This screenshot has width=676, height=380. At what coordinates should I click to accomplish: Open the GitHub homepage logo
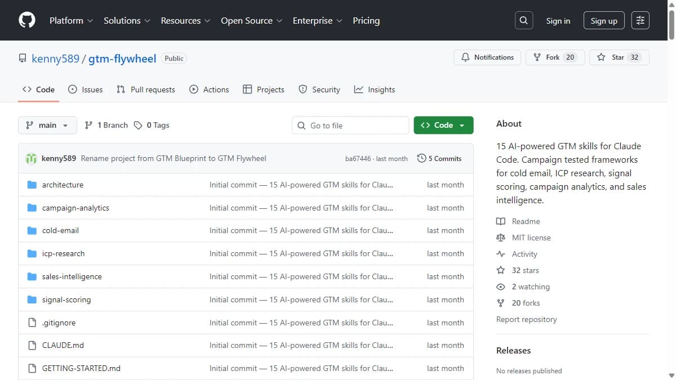[27, 20]
